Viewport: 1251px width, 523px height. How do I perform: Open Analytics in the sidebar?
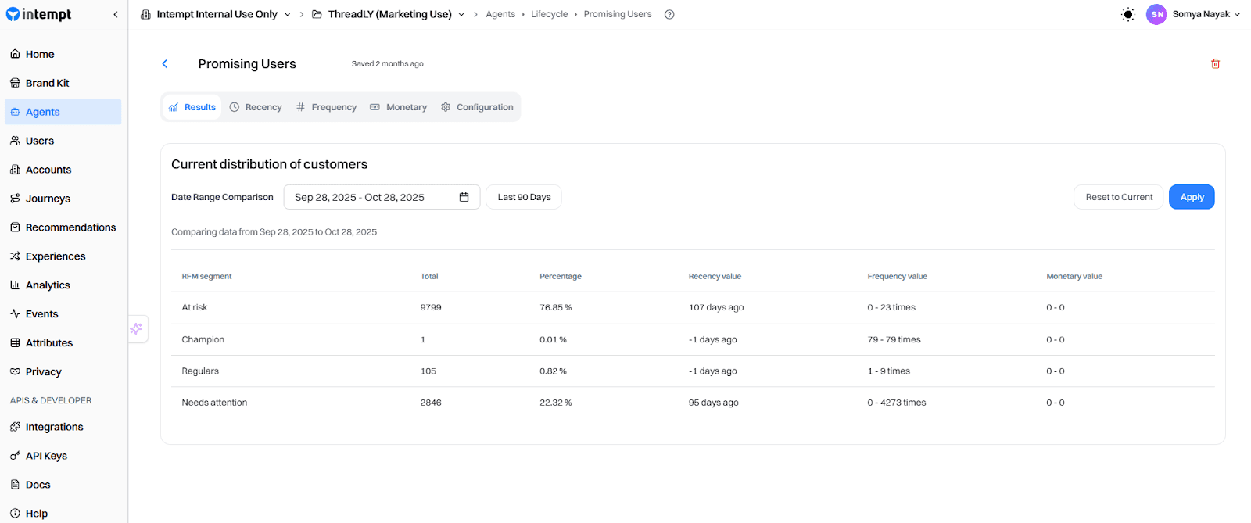[63, 285]
